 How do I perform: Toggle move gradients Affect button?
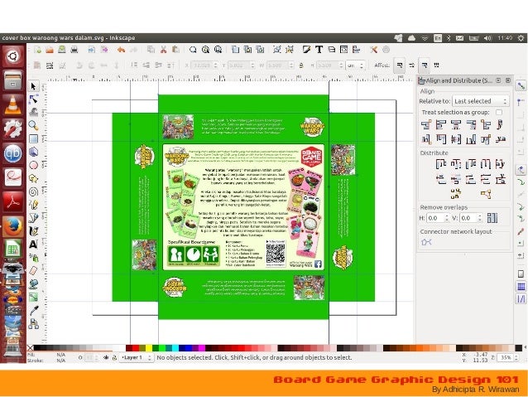(x=425, y=65)
